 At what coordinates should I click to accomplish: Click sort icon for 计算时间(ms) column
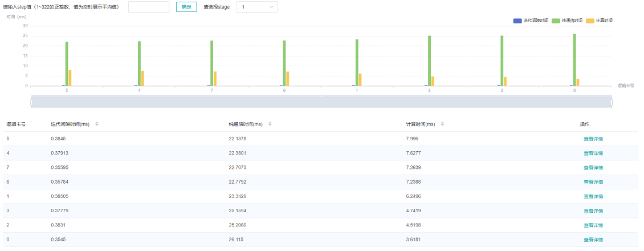tap(443, 124)
